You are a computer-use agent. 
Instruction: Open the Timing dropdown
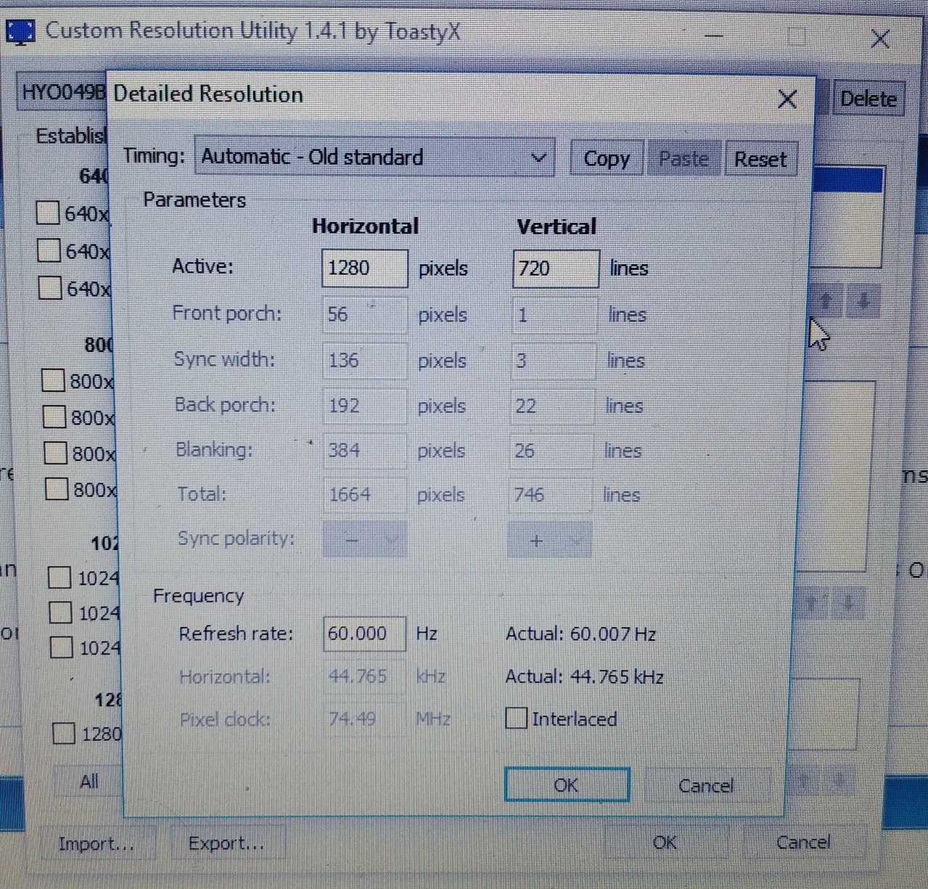(374, 157)
